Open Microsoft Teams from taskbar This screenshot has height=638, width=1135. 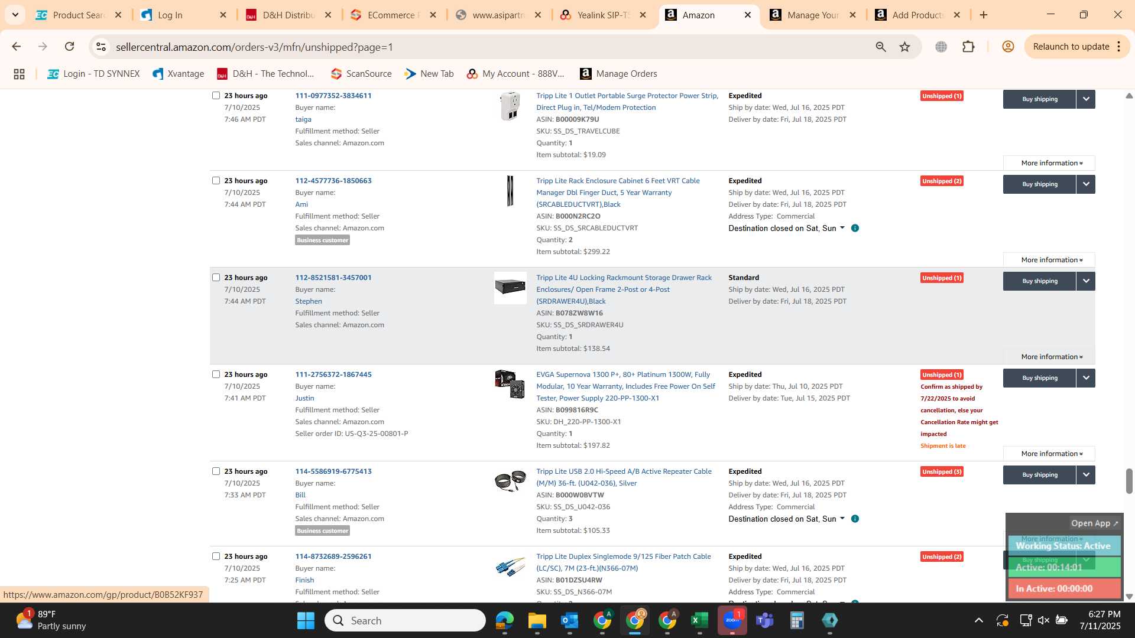click(x=764, y=620)
